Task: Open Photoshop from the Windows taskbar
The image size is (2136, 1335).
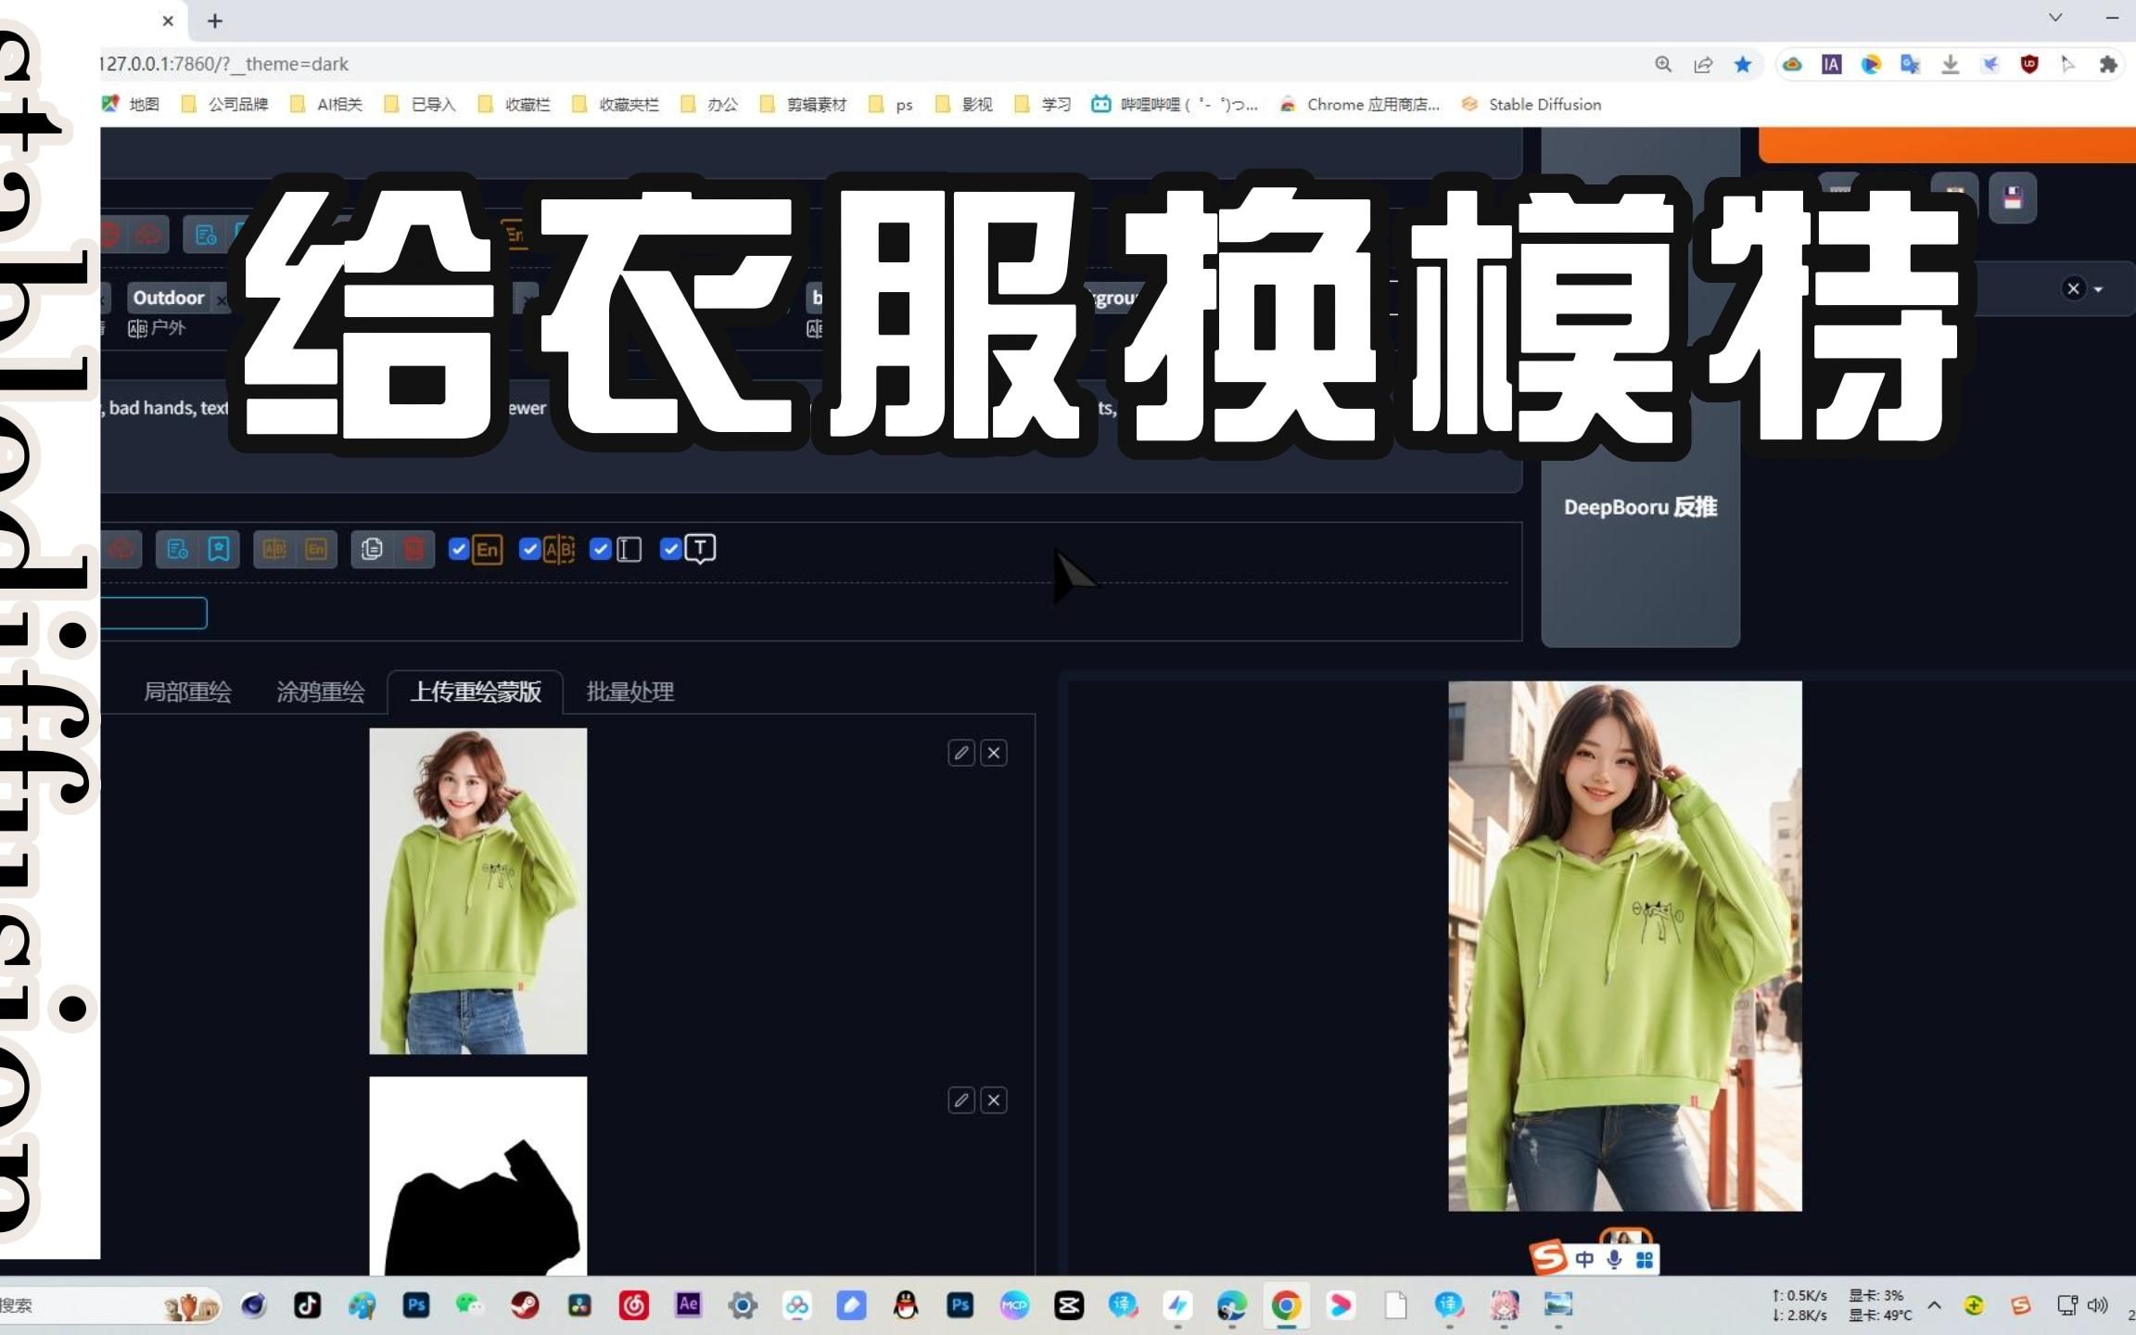Action: [416, 1305]
